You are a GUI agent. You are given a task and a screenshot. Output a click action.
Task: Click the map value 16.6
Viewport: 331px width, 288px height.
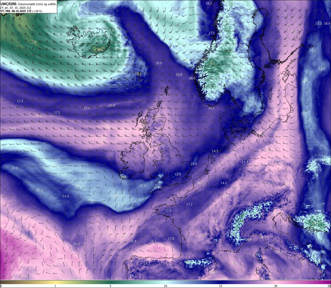click(327, 24)
